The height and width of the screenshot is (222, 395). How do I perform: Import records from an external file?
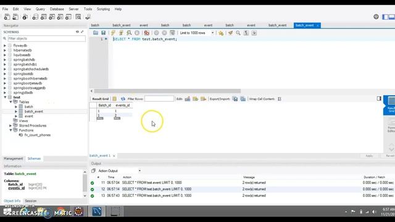pos(243,99)
